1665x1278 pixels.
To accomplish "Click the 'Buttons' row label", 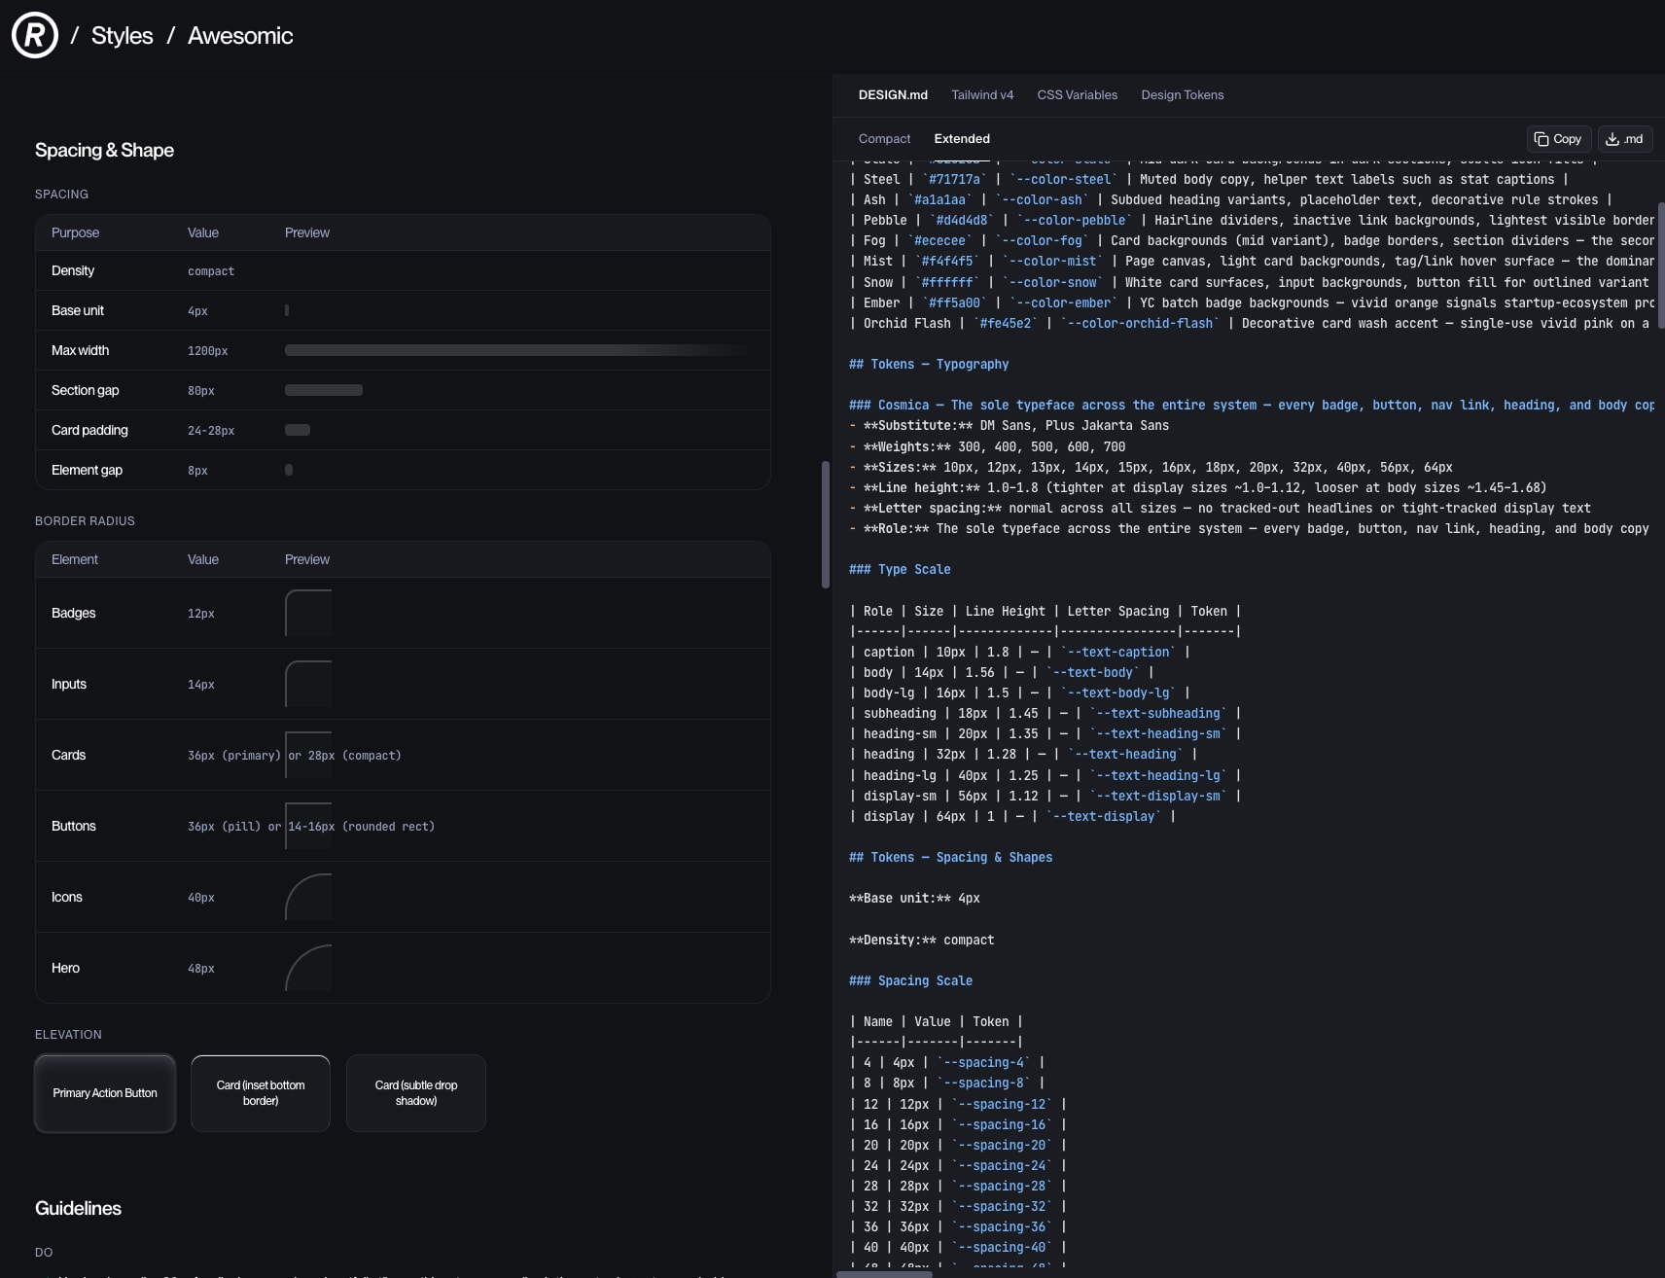I will click(74, 826).
